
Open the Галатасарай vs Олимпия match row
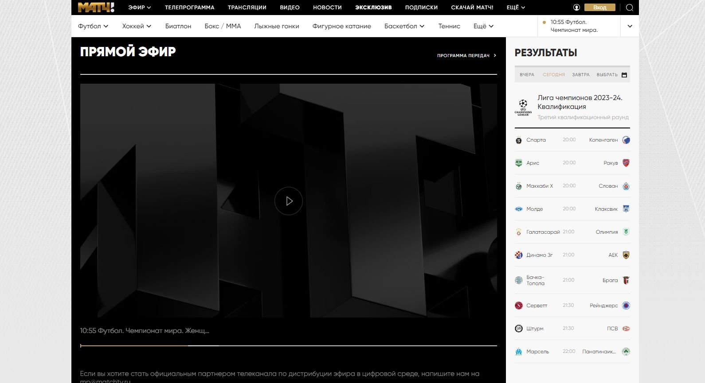pyautogui.click(x=572, y=232)
